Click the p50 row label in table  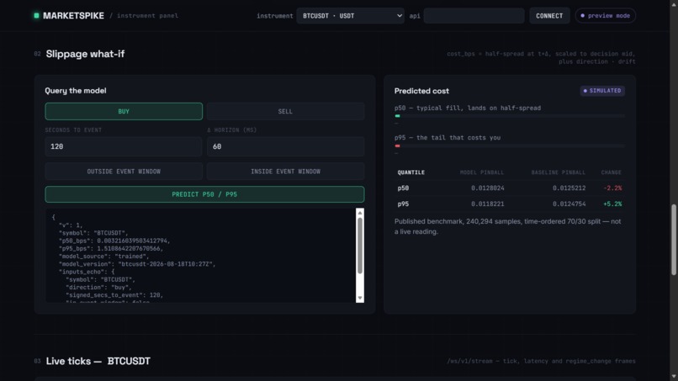point(403,188)
